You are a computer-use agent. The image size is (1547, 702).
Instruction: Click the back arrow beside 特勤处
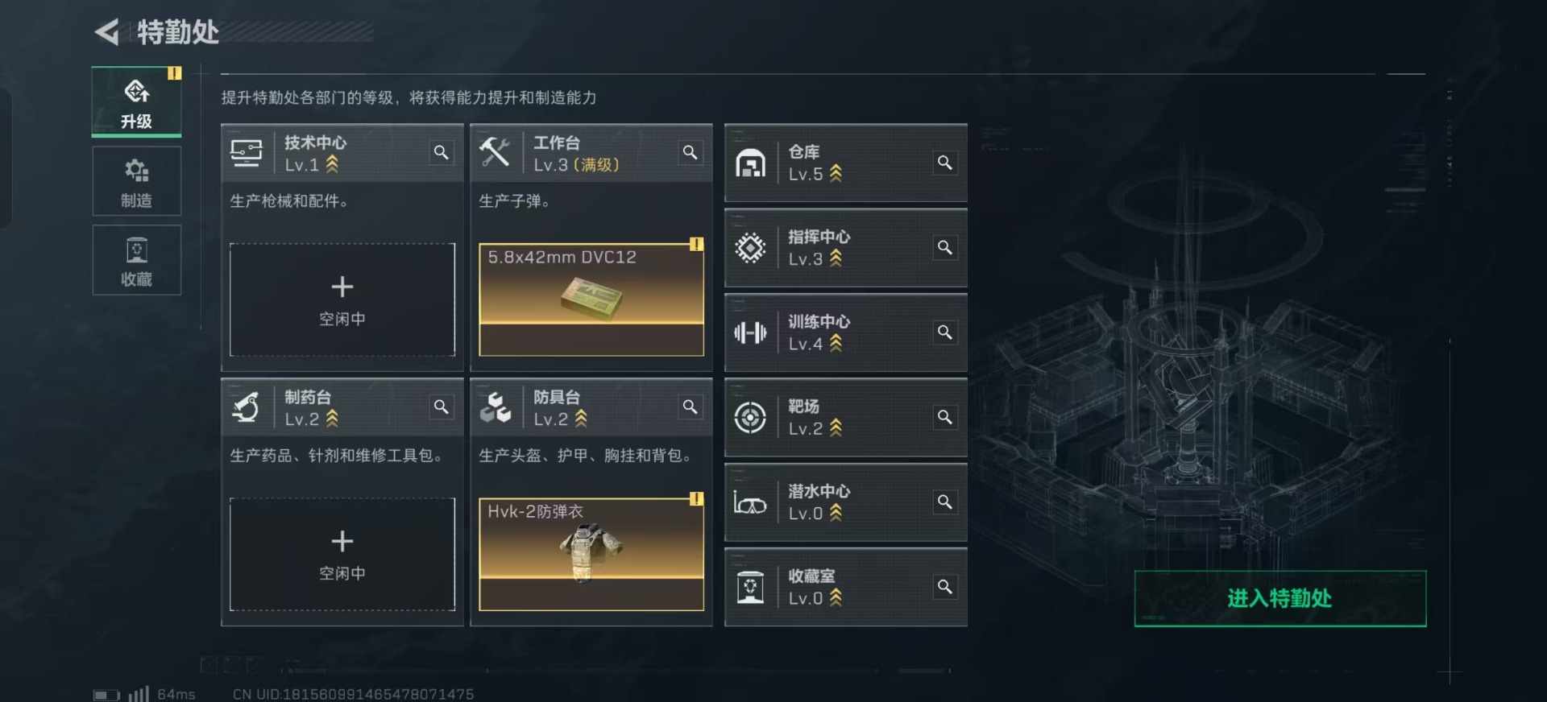pos(107,32)
